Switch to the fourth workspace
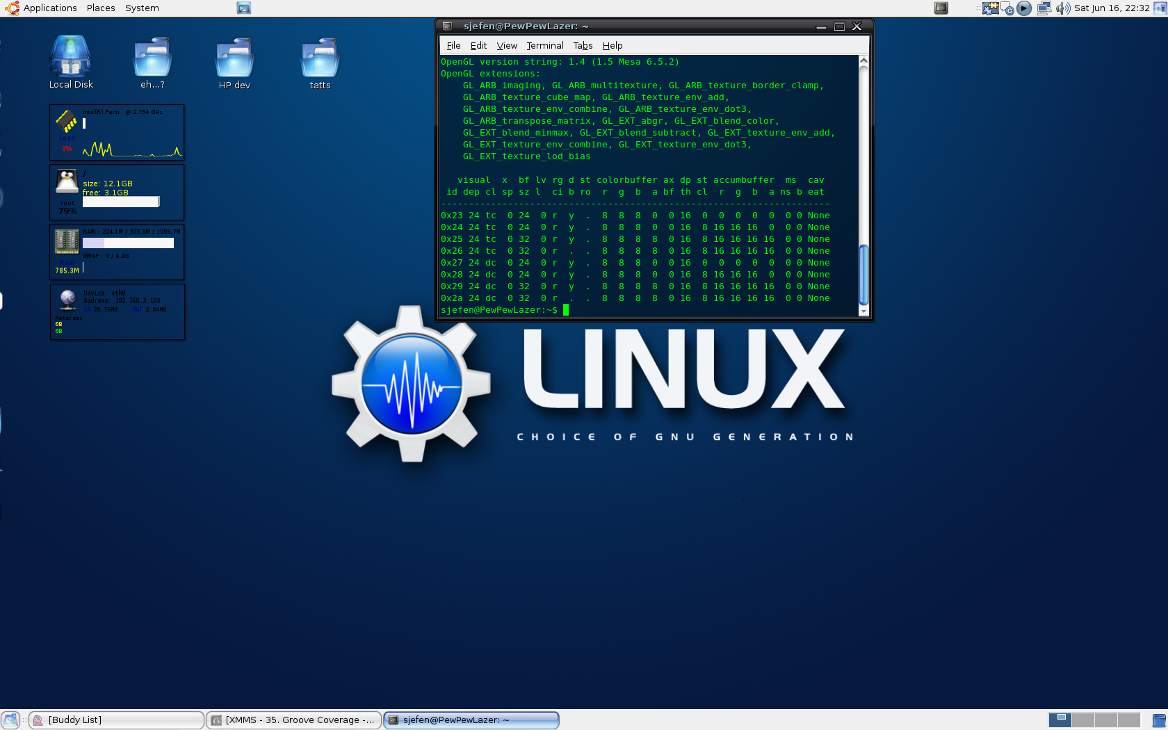This screenshot has height=730, width=1168. point(1129,720)
